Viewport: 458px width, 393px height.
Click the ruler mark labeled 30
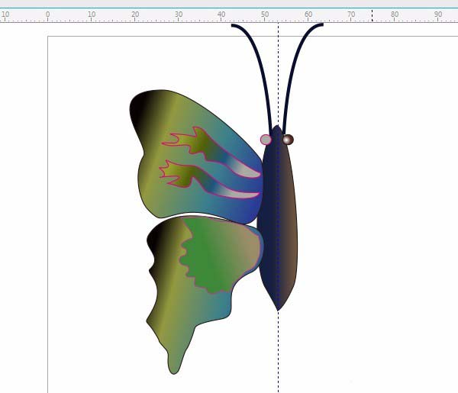pos(179,14)
